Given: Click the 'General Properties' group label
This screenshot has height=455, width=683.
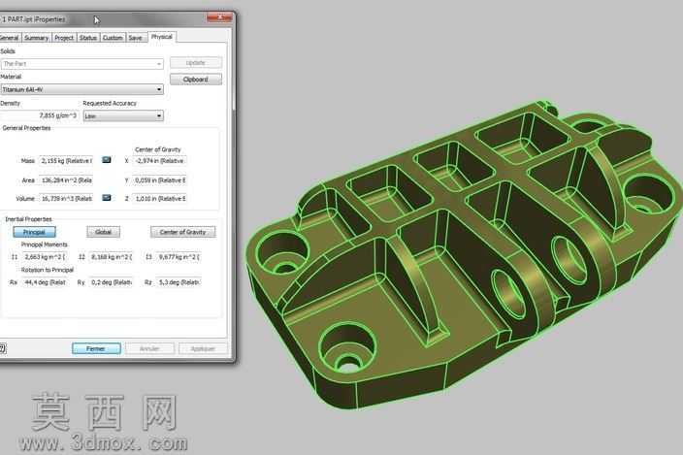Looking at the screenshot, I should 26,128.
